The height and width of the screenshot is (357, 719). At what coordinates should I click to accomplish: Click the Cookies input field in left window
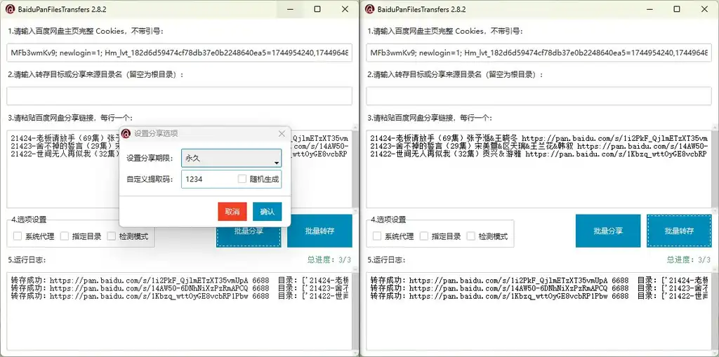click(x=179, y=53)
